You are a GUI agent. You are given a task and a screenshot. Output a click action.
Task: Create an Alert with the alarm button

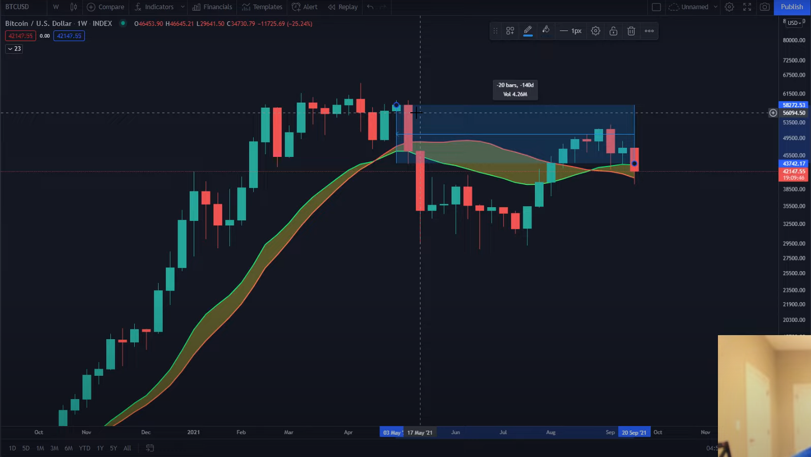click(x=305, y=7)
